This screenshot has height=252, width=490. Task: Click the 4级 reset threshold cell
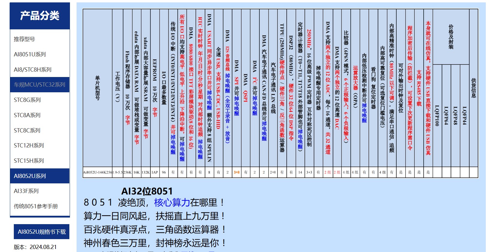click(x=382, y=172)
